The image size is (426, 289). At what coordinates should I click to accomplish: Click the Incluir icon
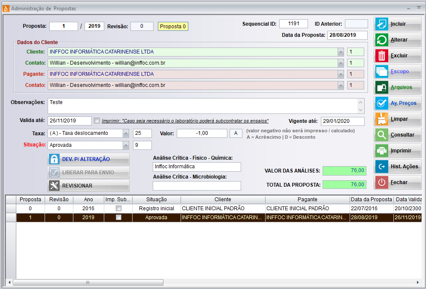(381, 24)
